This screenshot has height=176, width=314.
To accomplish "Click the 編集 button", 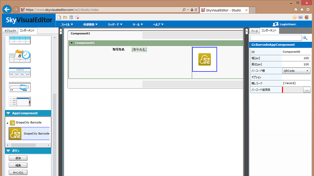I will [18, 165].
